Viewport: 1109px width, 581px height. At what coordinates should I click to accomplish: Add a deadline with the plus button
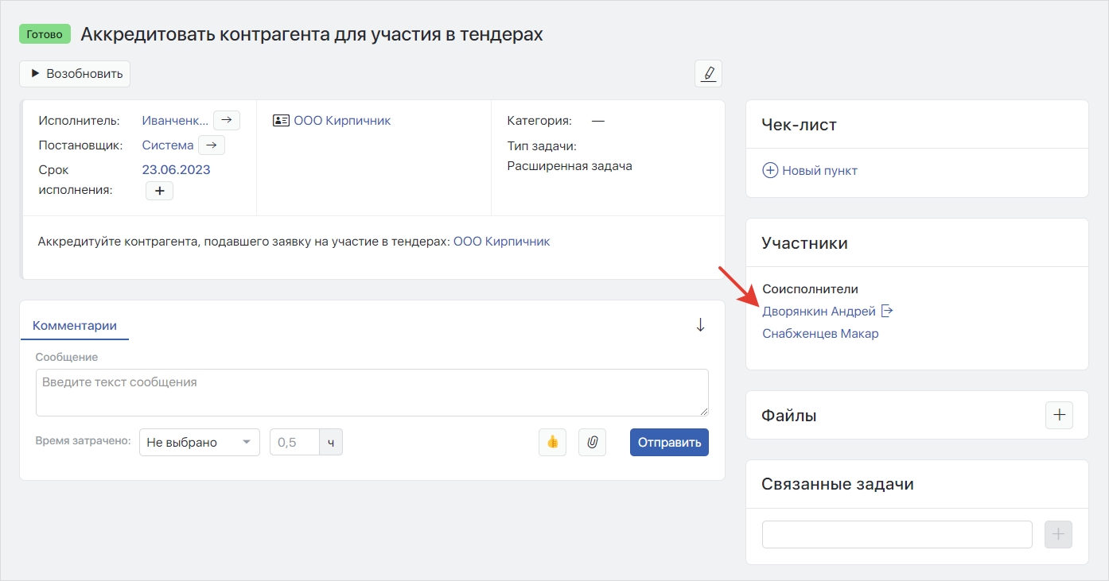(159, 191)
